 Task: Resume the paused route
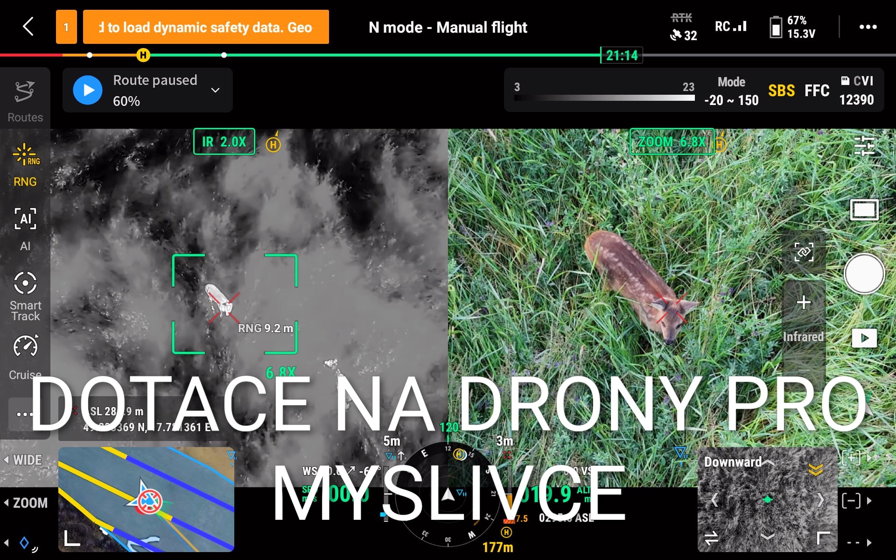[x=88, y=90]
